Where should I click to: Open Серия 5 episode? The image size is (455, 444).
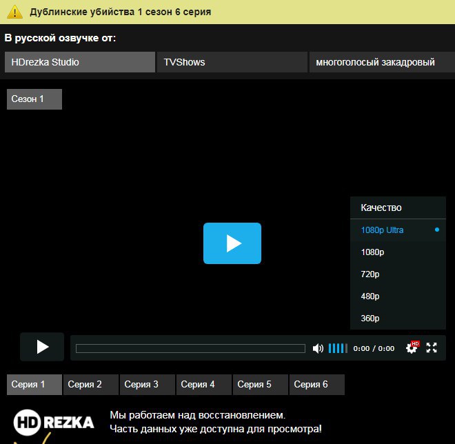point(261,385)
